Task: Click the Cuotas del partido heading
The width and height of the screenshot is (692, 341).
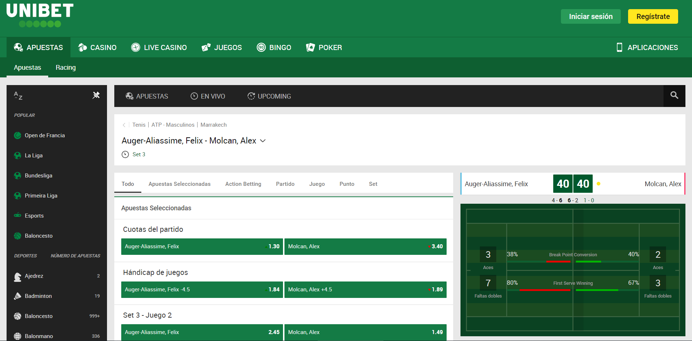Action: tap(153, 229)
